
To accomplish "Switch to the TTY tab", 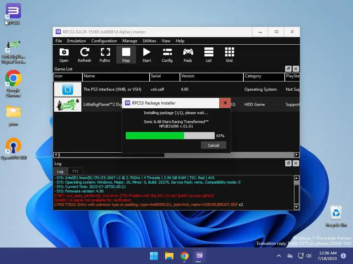I will coord(75,172).
